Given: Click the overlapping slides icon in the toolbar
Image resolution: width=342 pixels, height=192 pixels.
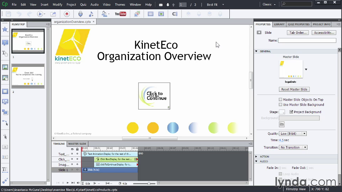Looking at the screenshot, I should pos(137,14).
